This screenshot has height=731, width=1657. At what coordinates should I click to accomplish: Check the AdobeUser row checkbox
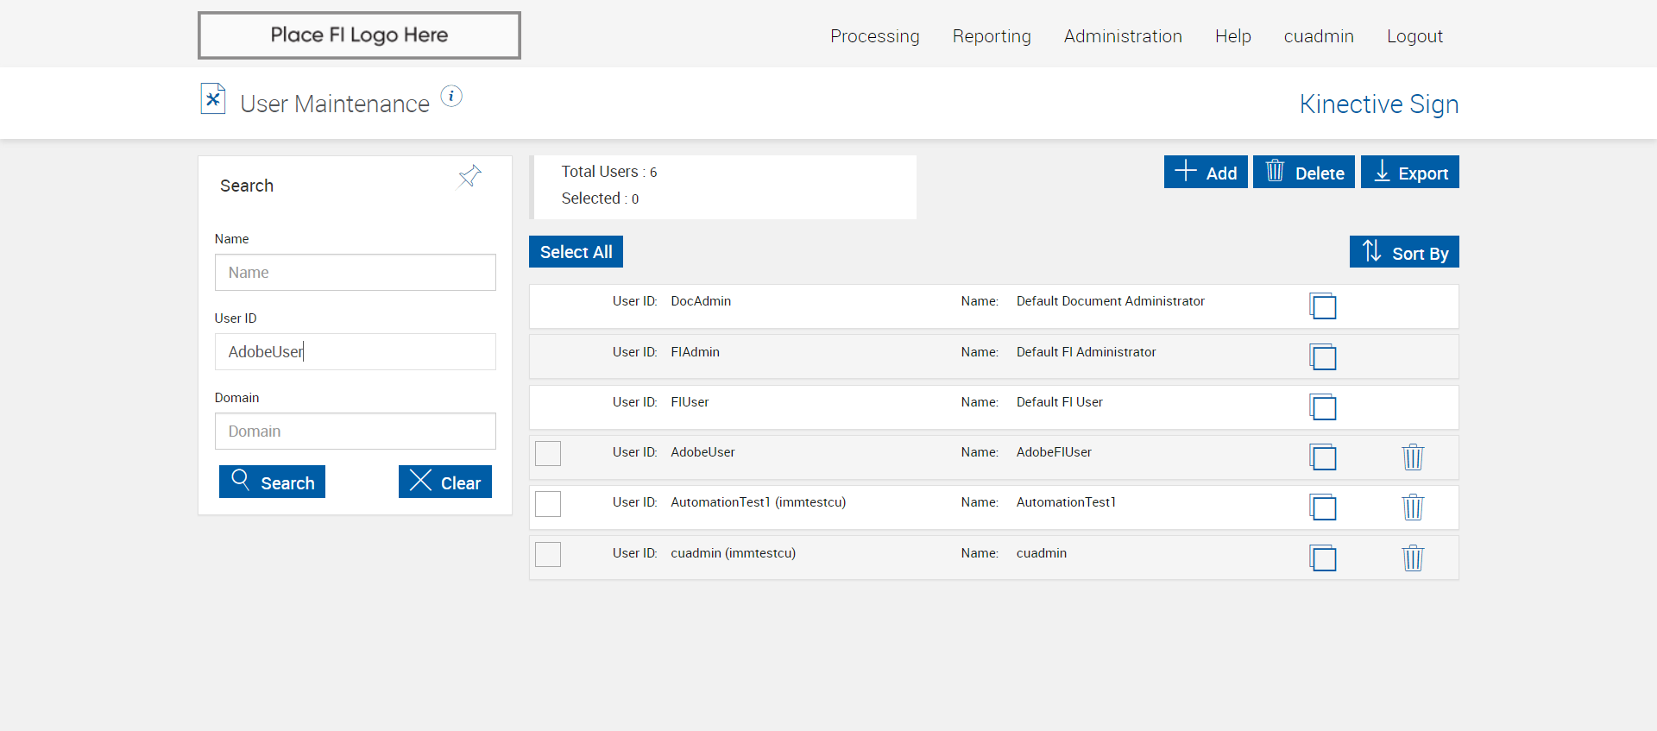point(548,453)
